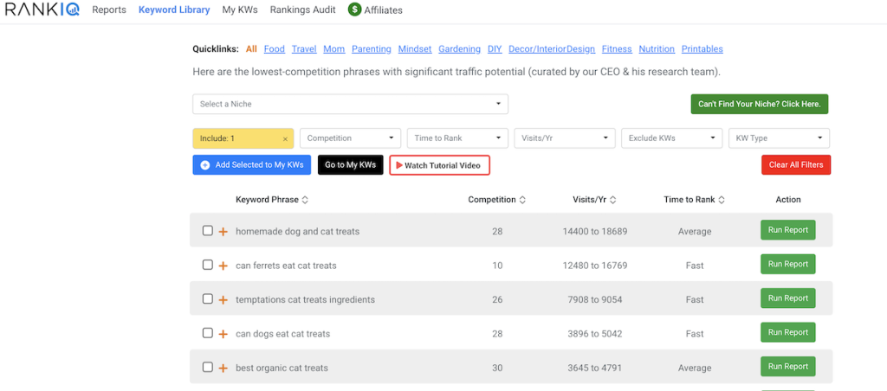This screenshot has width=887, height=391.
Task: Select the Gardening quicklink
Action: [x=459, y=49]
